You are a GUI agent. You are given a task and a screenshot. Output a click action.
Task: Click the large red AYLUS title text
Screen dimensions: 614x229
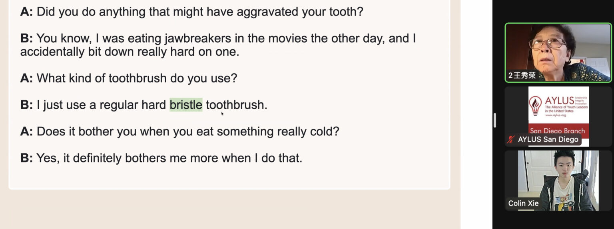[559, 101]
